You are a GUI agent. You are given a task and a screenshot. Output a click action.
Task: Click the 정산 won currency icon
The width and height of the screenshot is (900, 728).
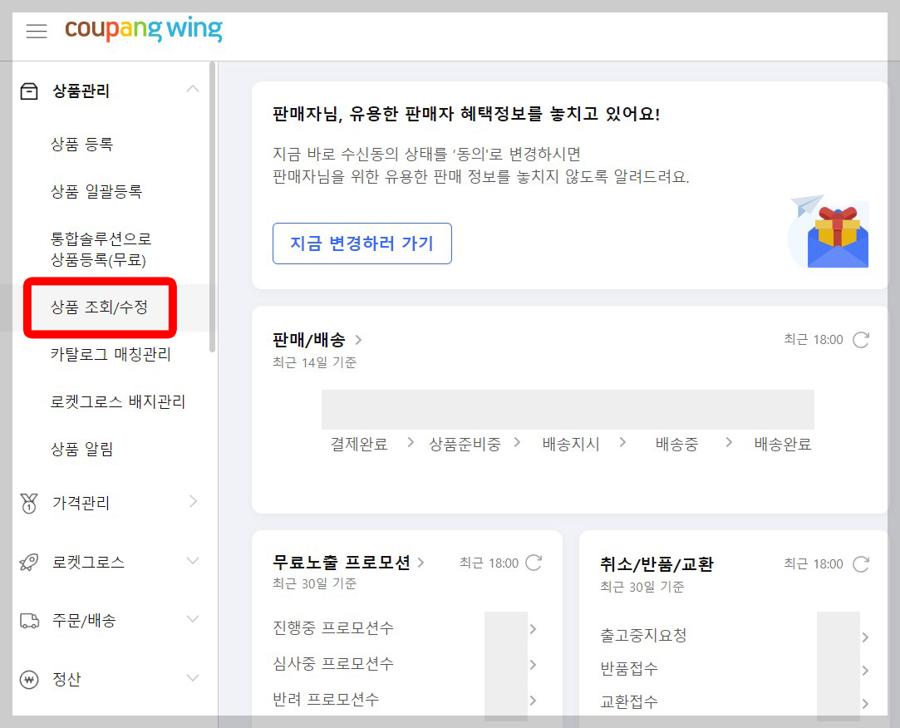[28, 679]
